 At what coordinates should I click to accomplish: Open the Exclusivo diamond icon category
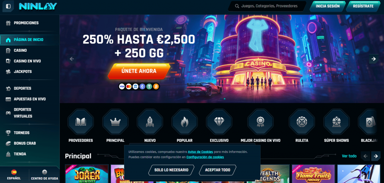219,122
